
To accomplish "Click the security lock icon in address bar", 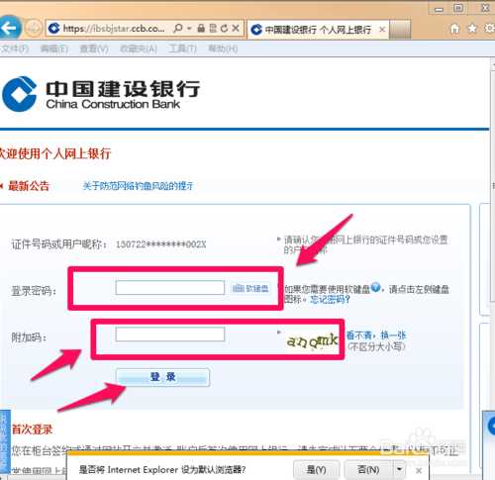I will [201, 29].
